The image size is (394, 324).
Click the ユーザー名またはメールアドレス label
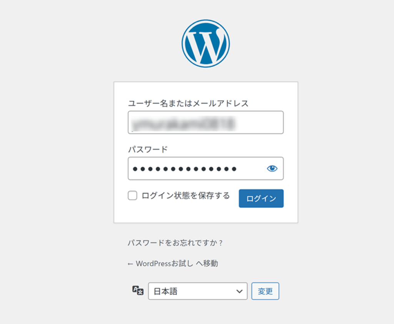[188, 103]
